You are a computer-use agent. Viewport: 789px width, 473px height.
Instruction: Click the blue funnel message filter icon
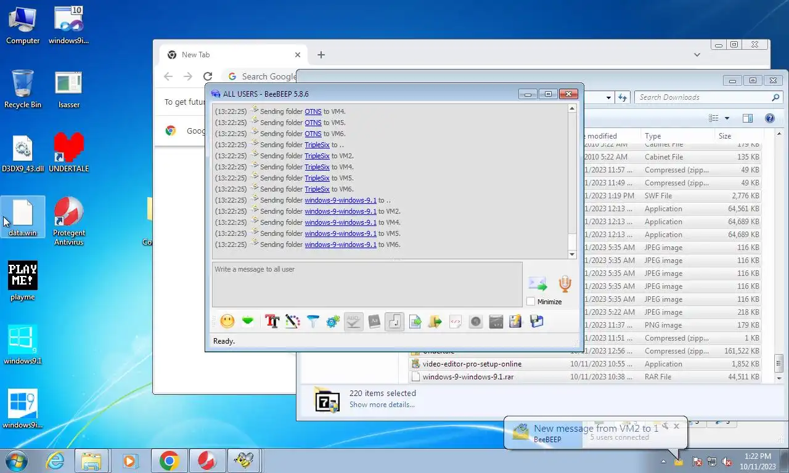[x=313, y=321]
